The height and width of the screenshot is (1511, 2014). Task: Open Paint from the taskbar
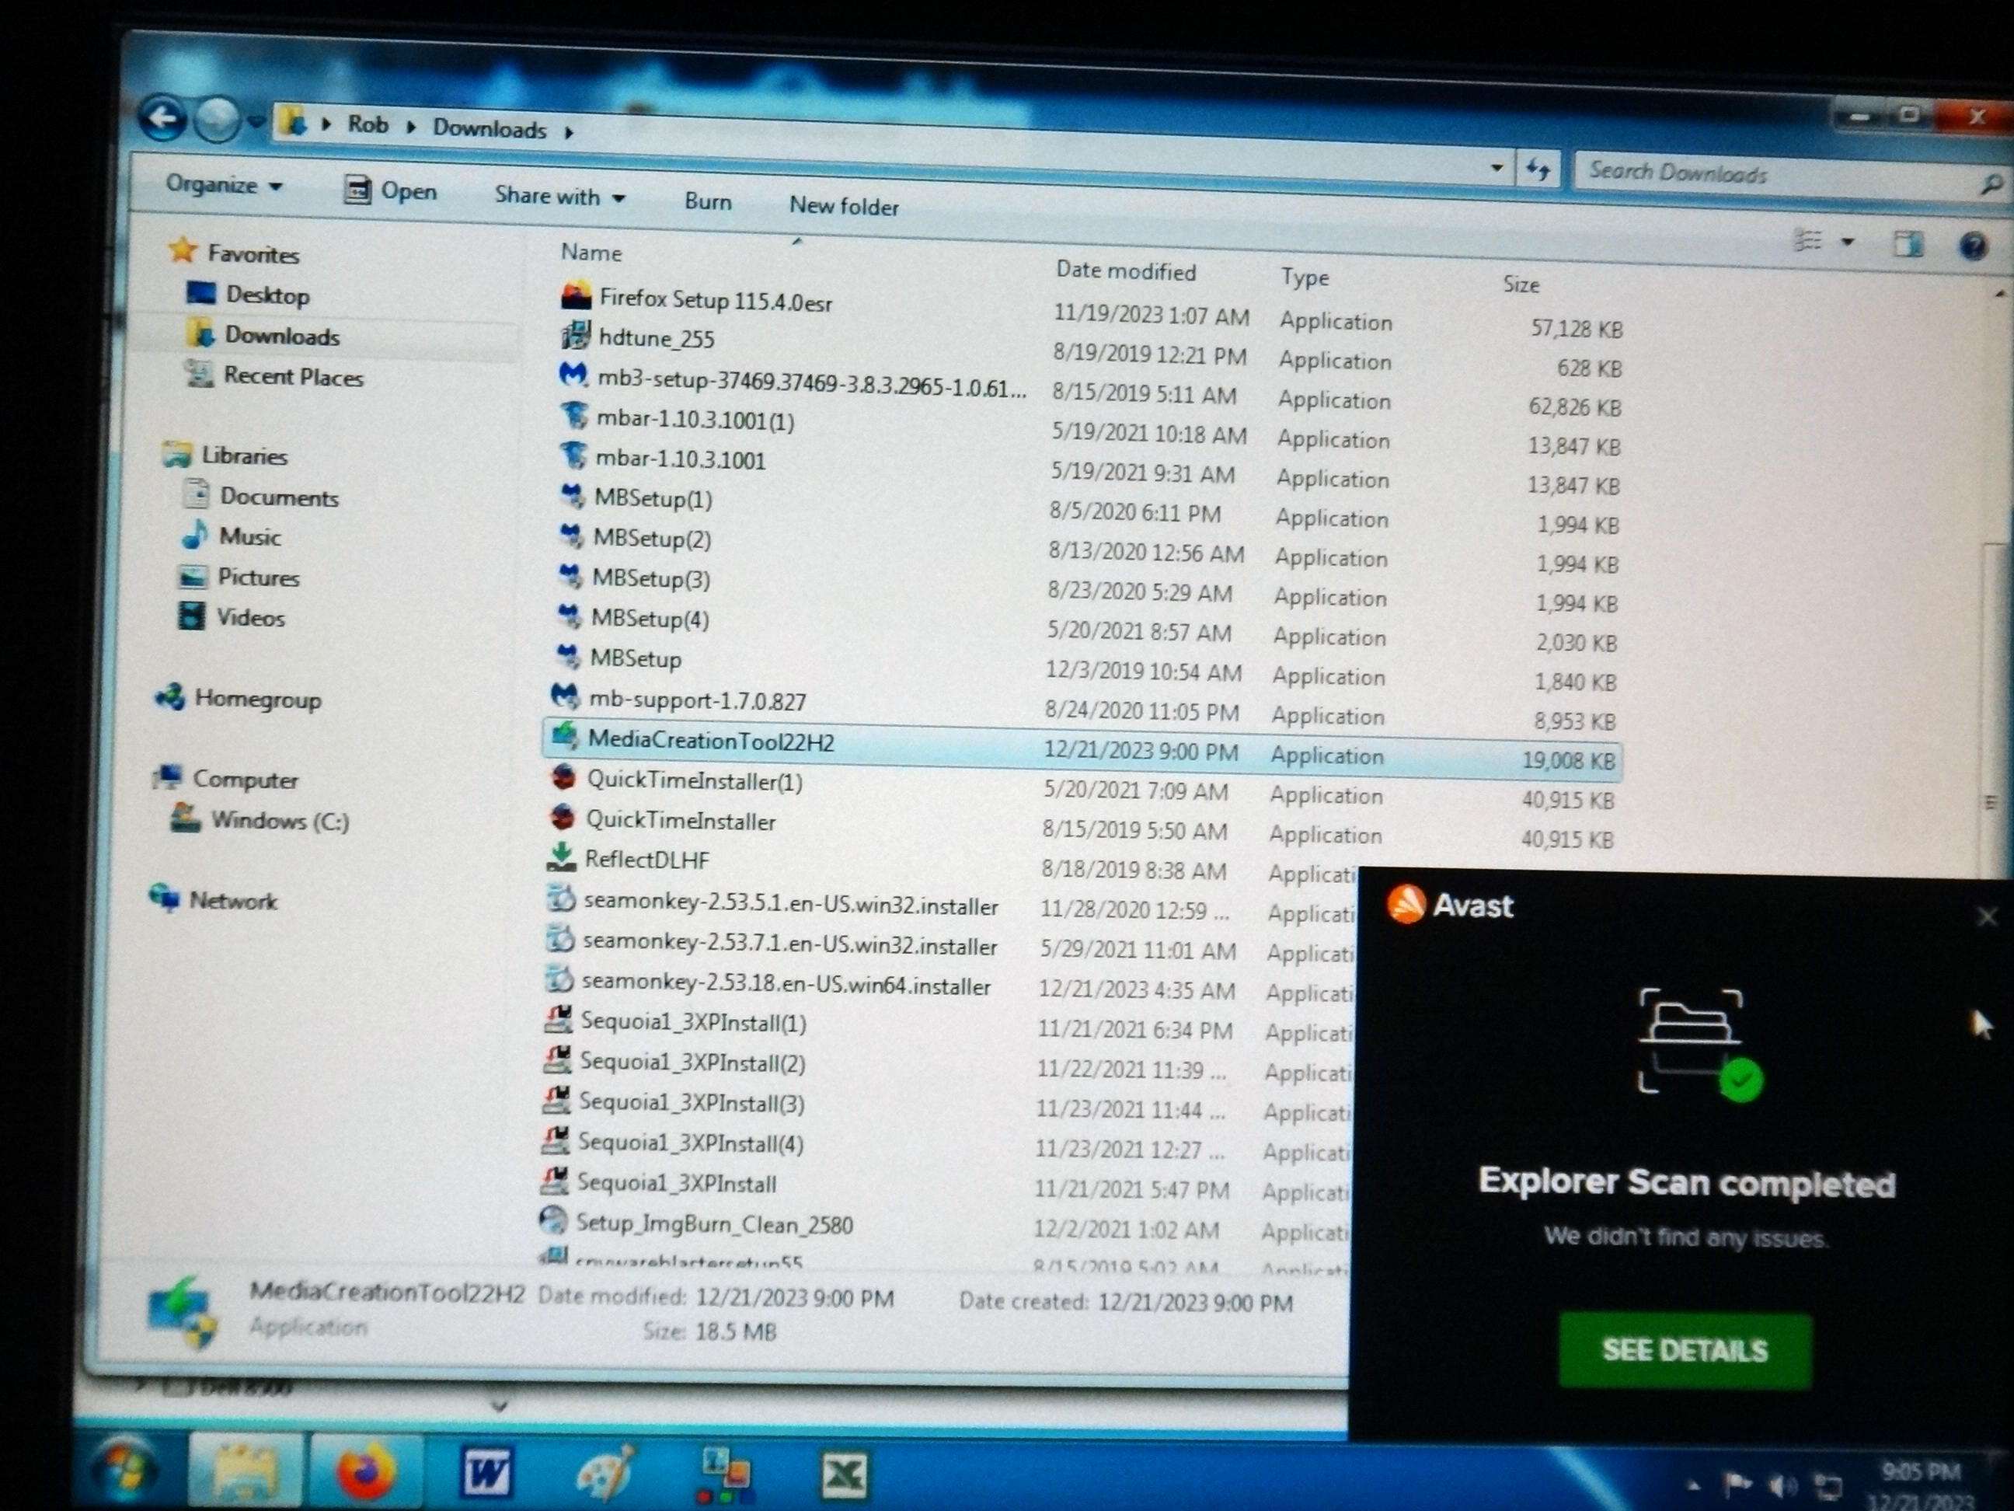tap(605, 1474)
